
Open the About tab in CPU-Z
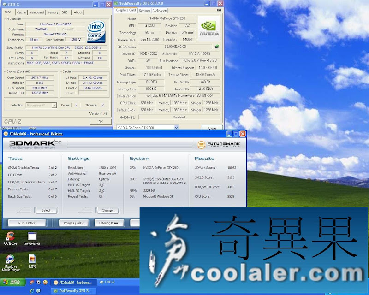[78, 12]
